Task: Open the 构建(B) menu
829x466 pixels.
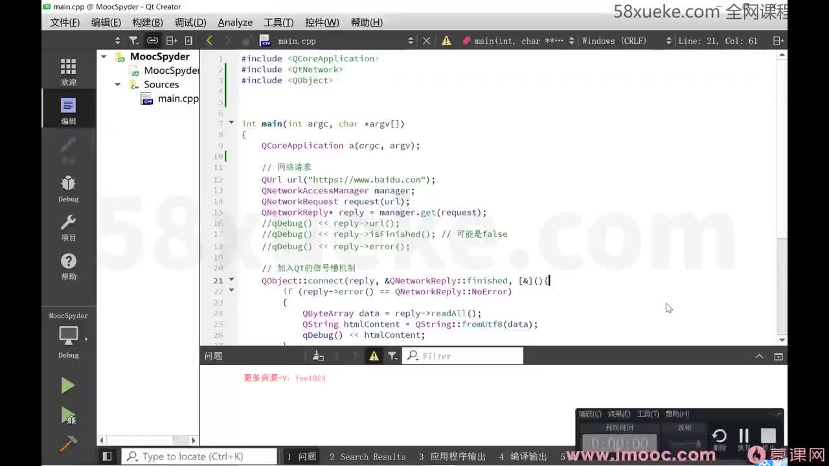Action: point(148,22)
